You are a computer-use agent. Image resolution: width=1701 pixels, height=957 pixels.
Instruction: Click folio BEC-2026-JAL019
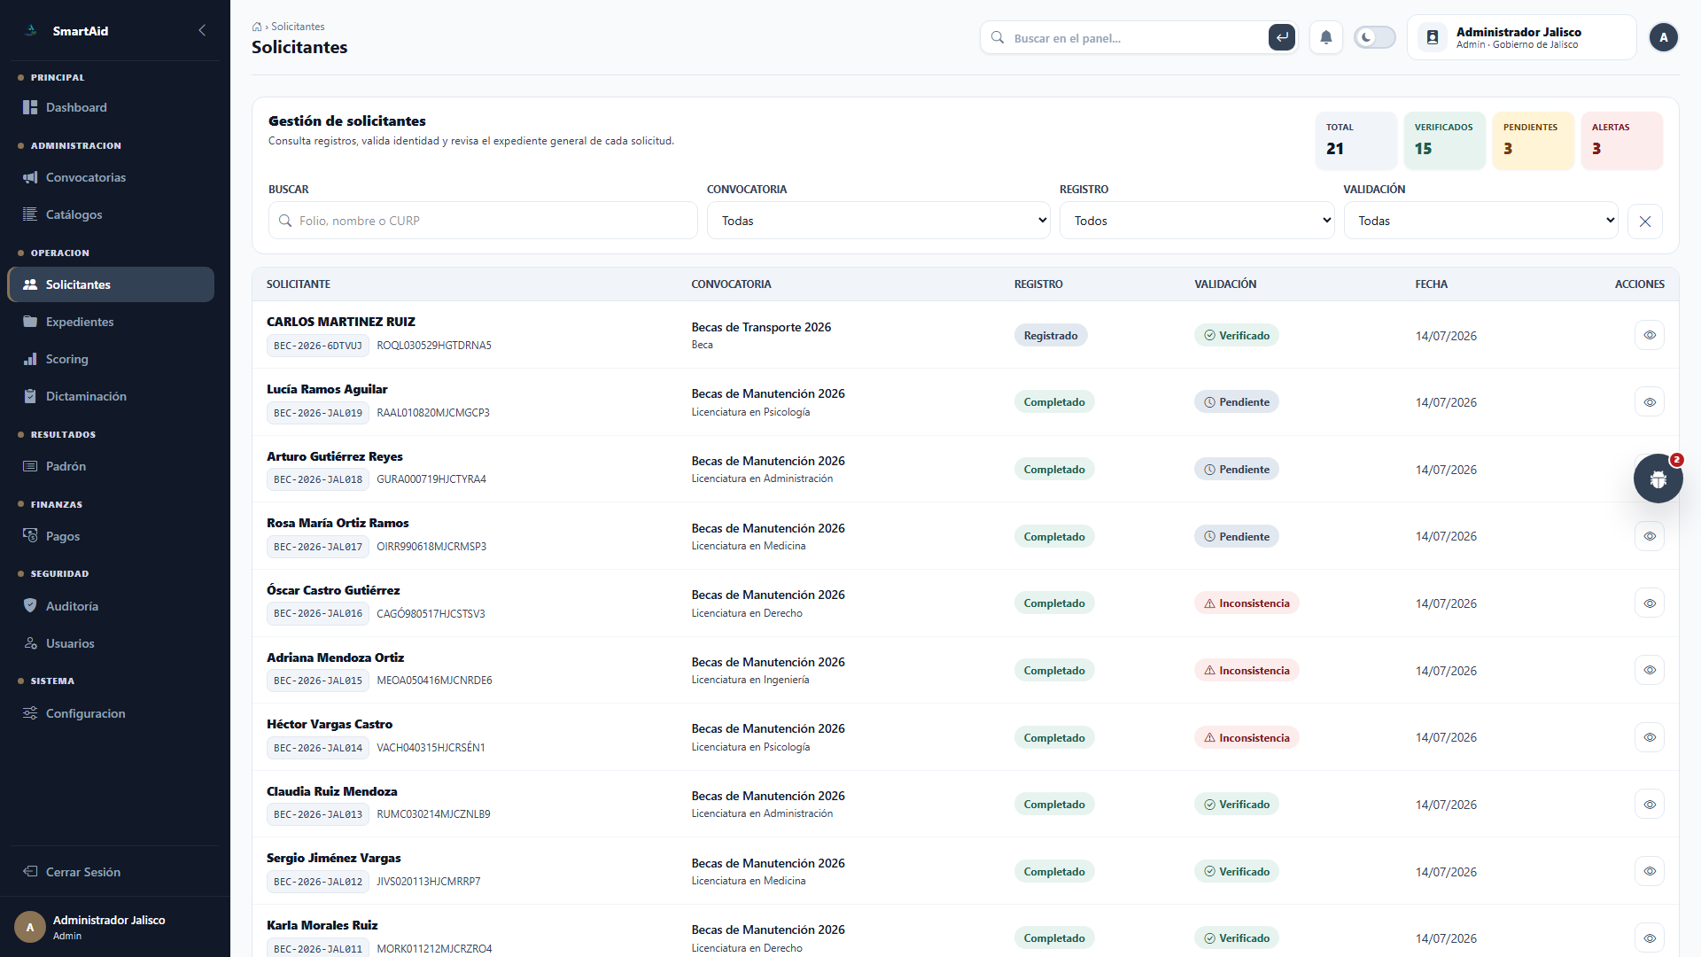tap(318, 413)
